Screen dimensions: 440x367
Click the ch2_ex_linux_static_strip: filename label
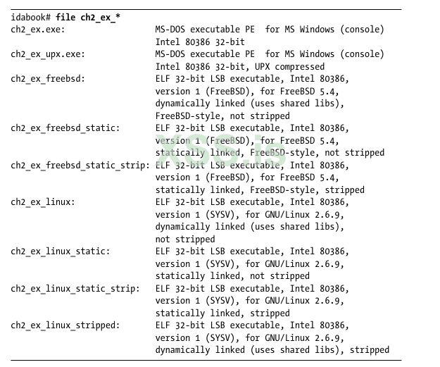pyautogui.click(x=75, y=289)
